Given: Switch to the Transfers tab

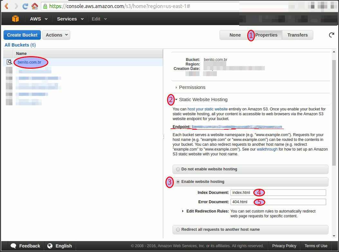Looking at the screenshot, I should 297,35.
